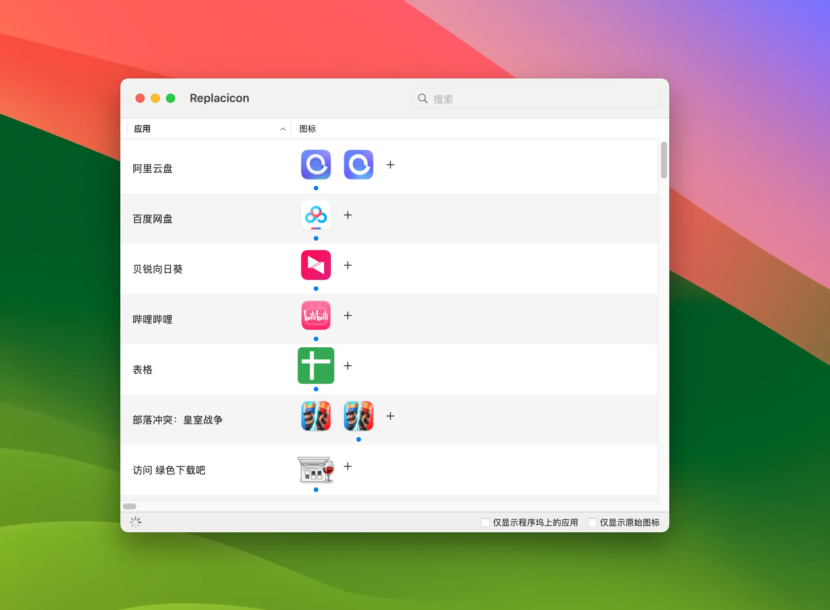
Task: Click the vertical scrollbar thumb
Action: (664, 160)
